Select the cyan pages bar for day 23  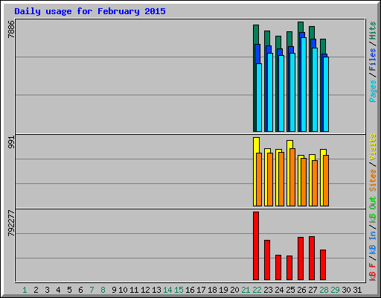coord(270,92)
